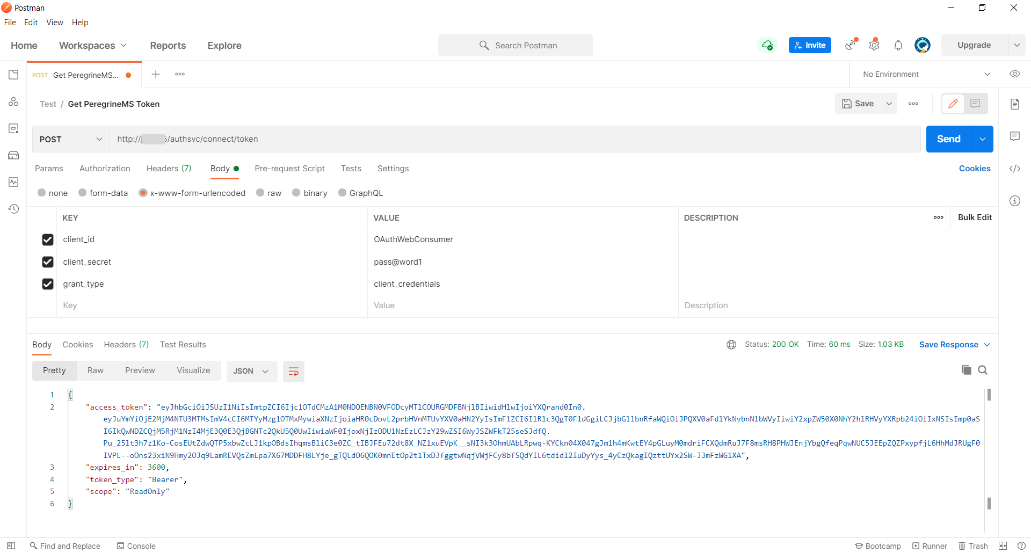Toggle the sidebar icon in status bar
Screen dimensions: 1031x553
coord(11,546)
